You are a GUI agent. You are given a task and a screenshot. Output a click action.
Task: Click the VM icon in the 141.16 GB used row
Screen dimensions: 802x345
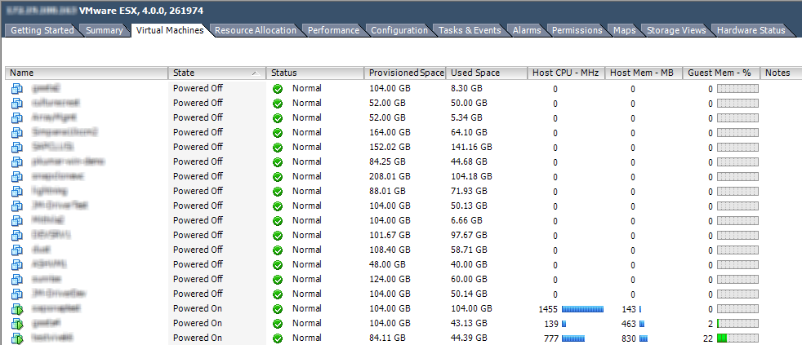[x=17, y=148]
